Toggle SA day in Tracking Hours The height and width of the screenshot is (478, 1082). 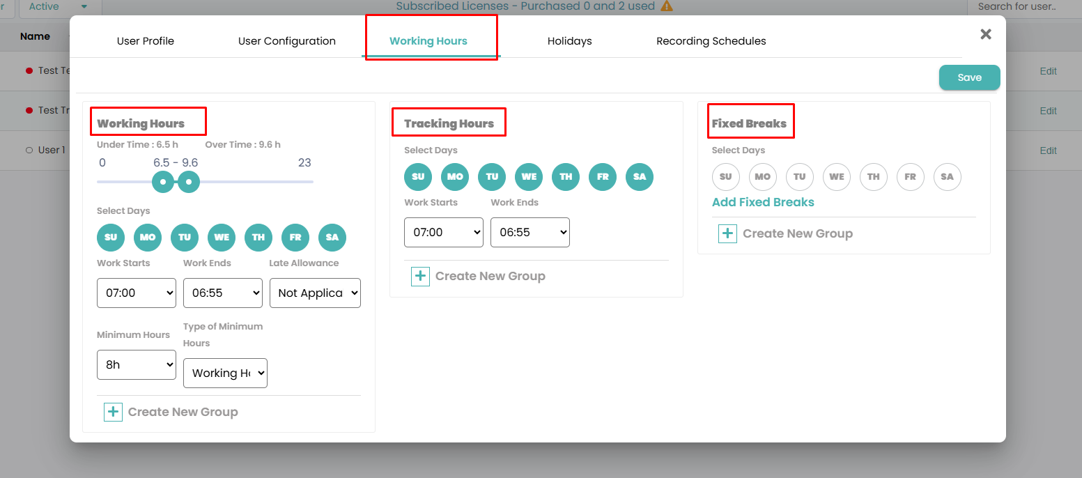[x=640, y=177]
